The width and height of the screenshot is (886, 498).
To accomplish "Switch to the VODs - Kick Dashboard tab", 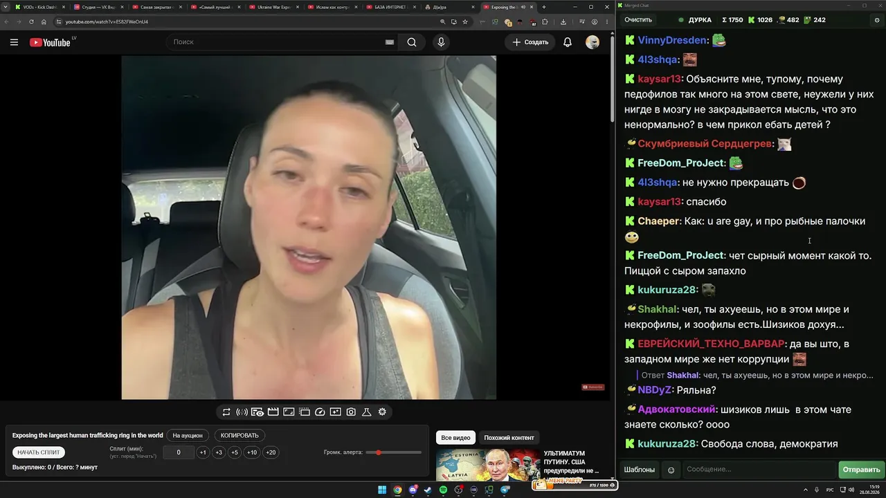I will coord(40,7).
